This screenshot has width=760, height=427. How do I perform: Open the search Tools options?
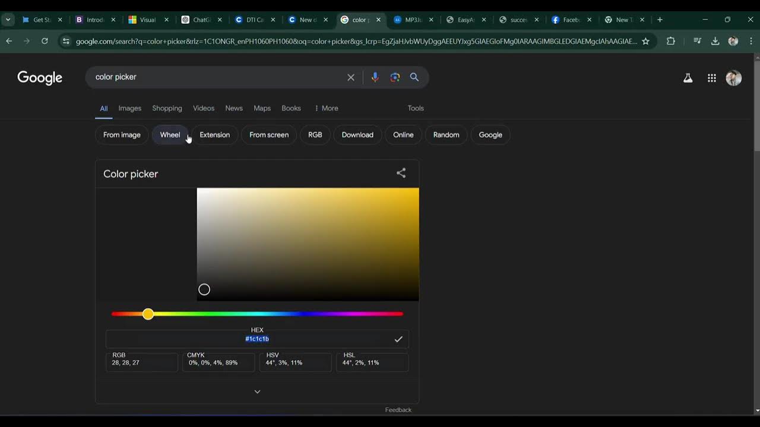pyautogui.click(x=416, y=108)
